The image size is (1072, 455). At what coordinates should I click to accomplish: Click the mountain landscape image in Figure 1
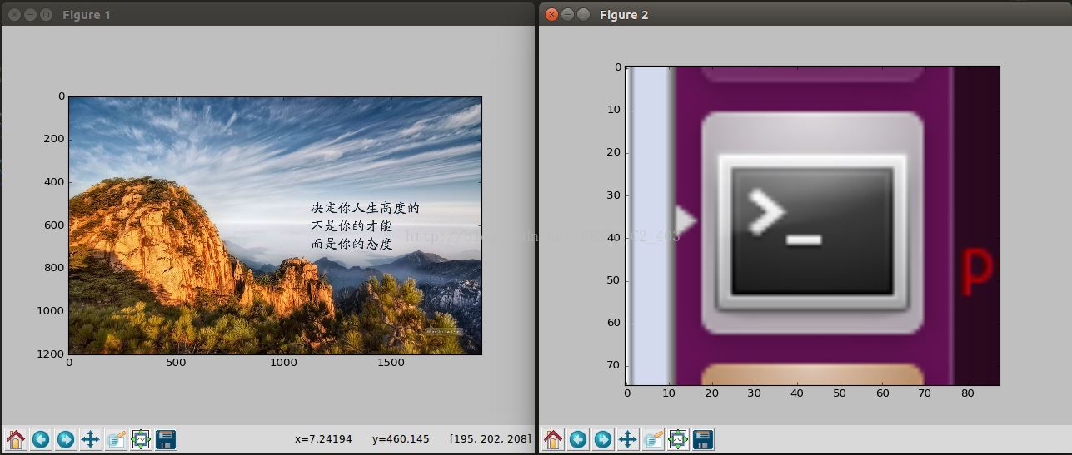(275, 225)
